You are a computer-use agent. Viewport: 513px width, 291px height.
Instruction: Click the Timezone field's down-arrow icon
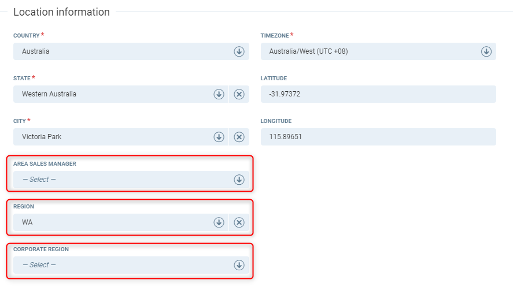[486, 51]
